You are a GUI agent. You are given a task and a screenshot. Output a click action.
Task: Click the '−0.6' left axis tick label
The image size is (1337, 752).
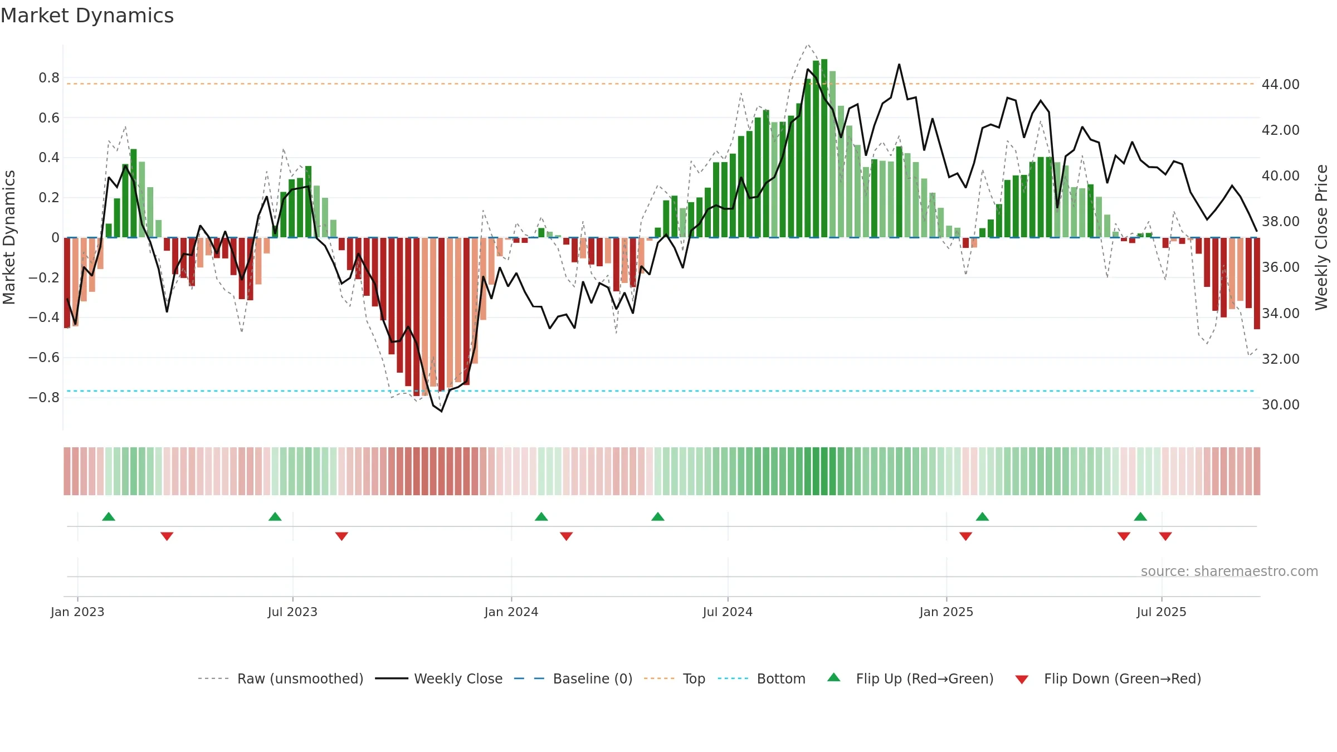(44, 358)
